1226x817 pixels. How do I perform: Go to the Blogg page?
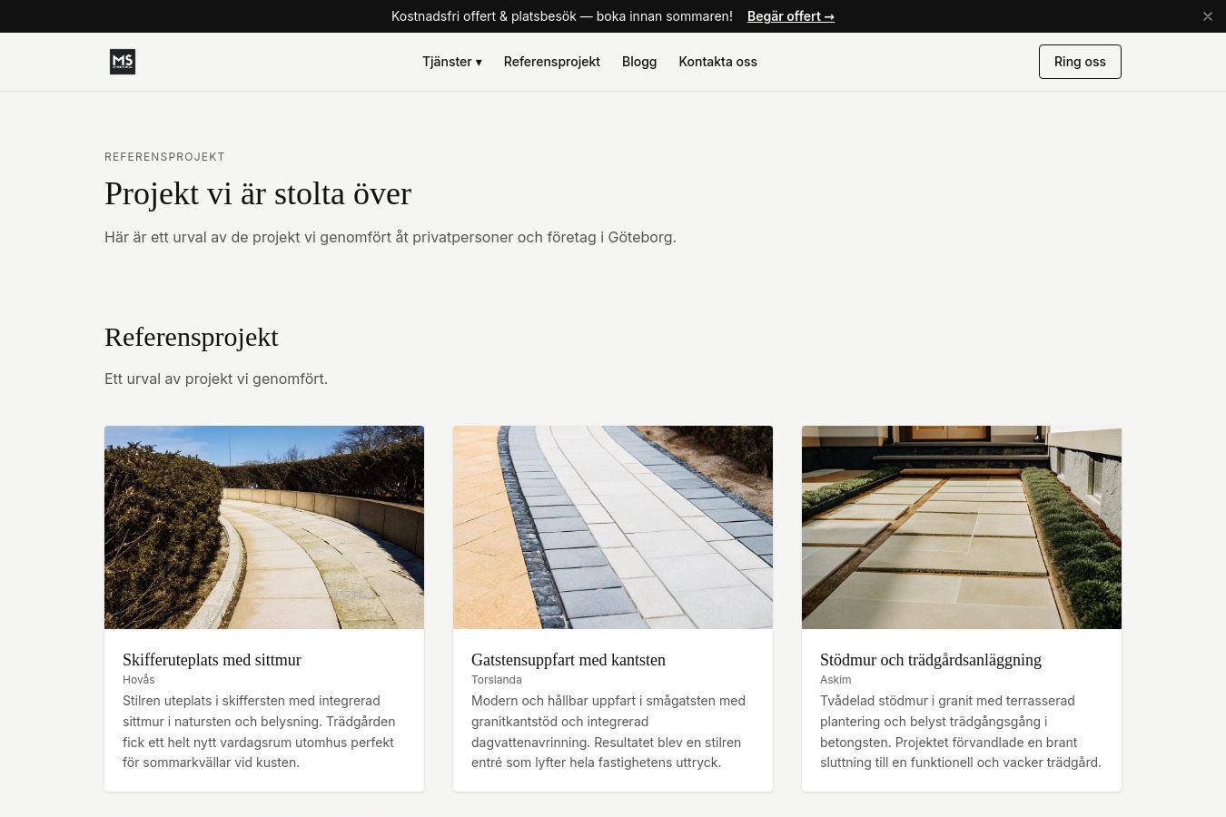pyautogui.click(x=639, y=62)
